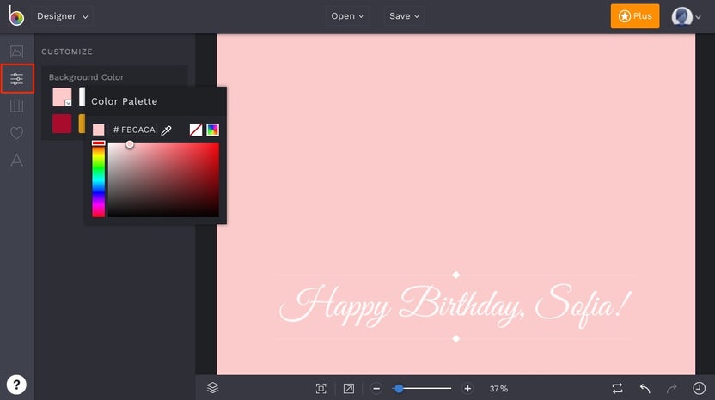This screenshot has height=400, width=715.
Task: Open the Image Manager sidebar icon
Action: pos(16,52)
